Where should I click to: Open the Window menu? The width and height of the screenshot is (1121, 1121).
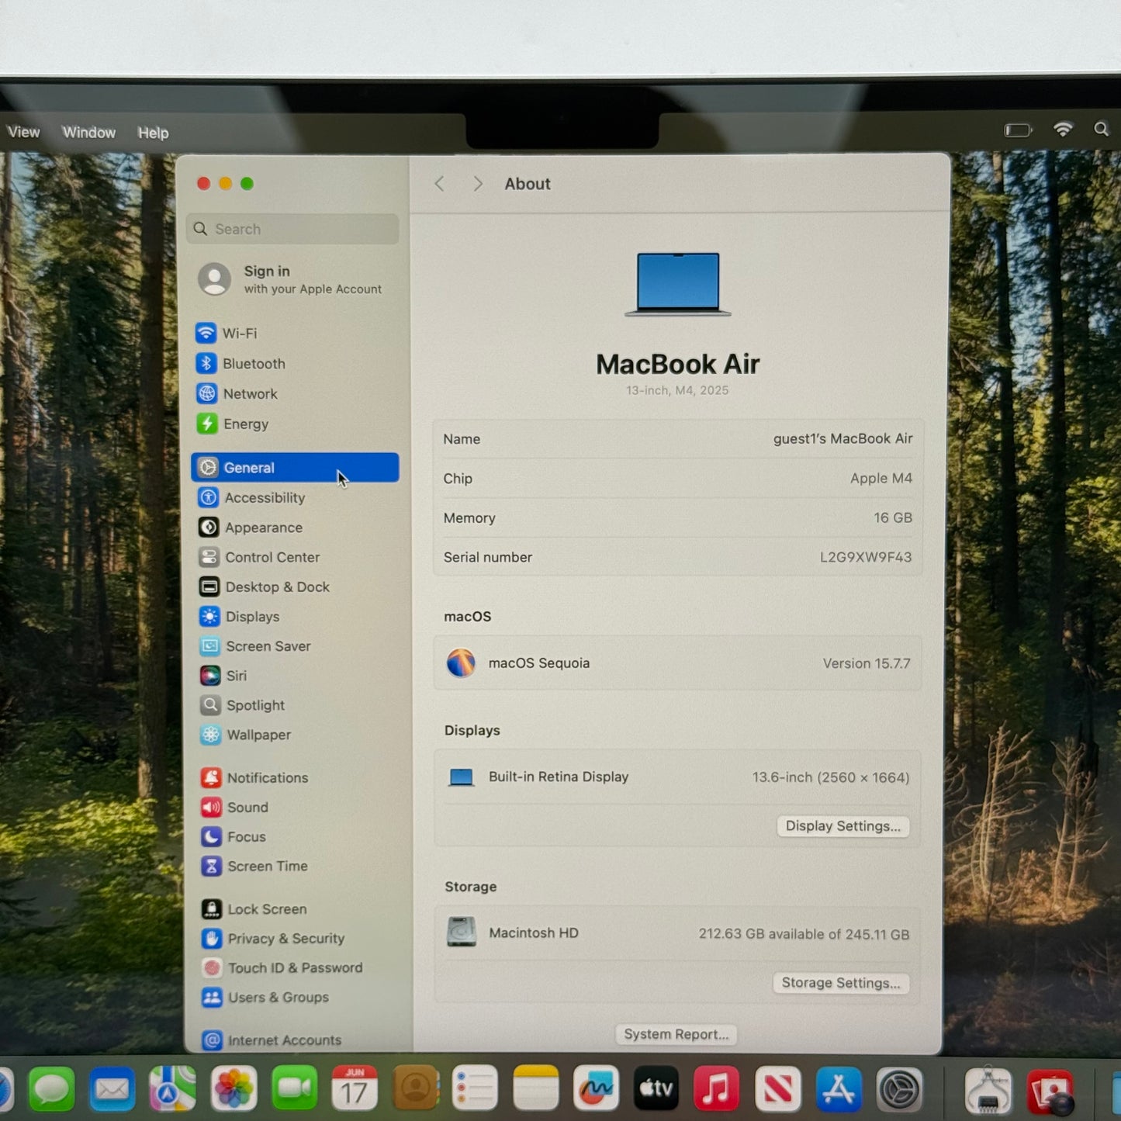[x=89, y=133]
